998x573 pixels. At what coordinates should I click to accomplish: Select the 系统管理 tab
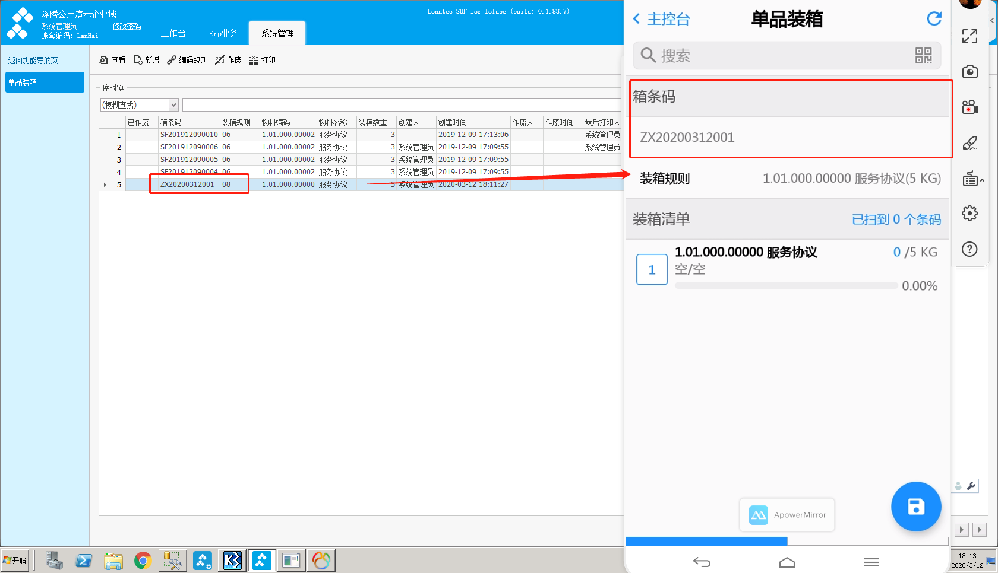pos(277,33)
